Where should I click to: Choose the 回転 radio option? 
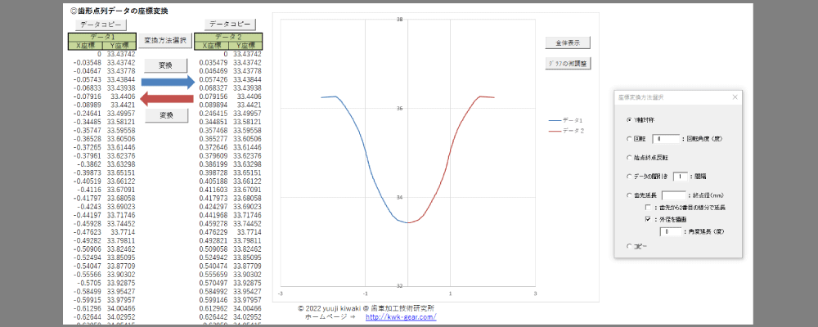tap(628, 139)
